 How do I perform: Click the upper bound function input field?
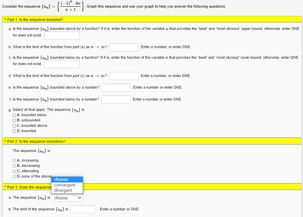(x=62, y=35)
